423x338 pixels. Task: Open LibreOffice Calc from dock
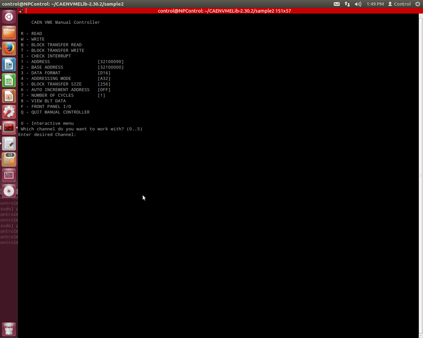coord(9,80)
